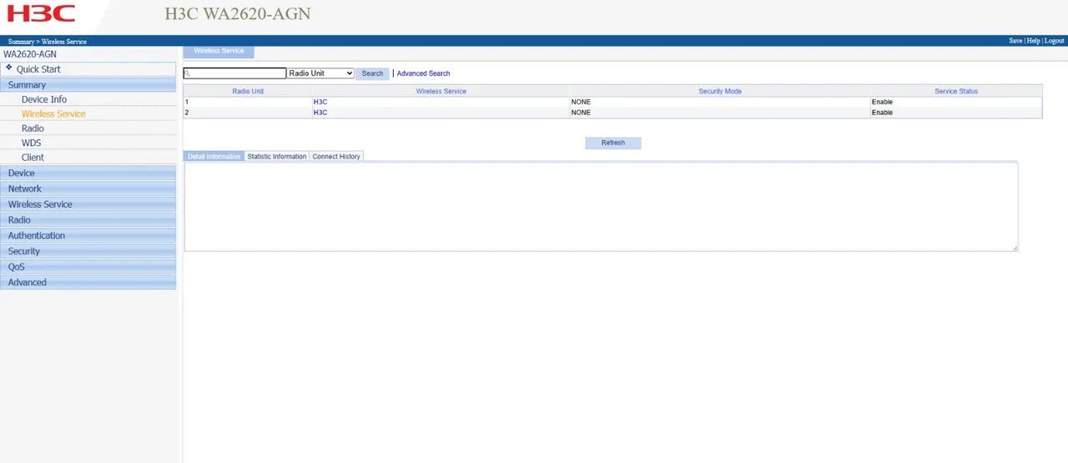Click Logout in the top bar
Screen dimensions: 1068x463
click(1055, 41)
